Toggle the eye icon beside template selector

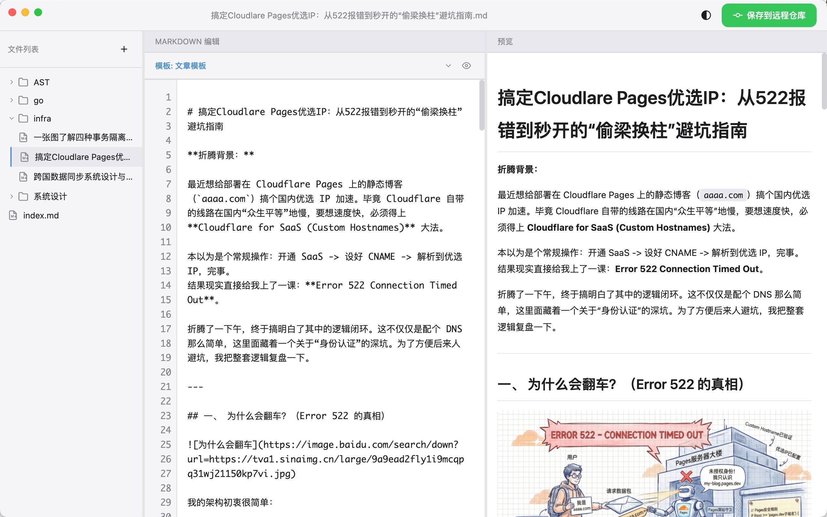pyautogui.click(x=466, y=66)
